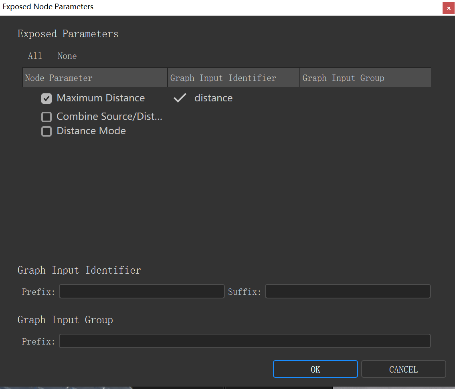The width and height of the screenshot is (455, 389).
Task: Sort by Node Parameter column header
Action: pos(95,78)
